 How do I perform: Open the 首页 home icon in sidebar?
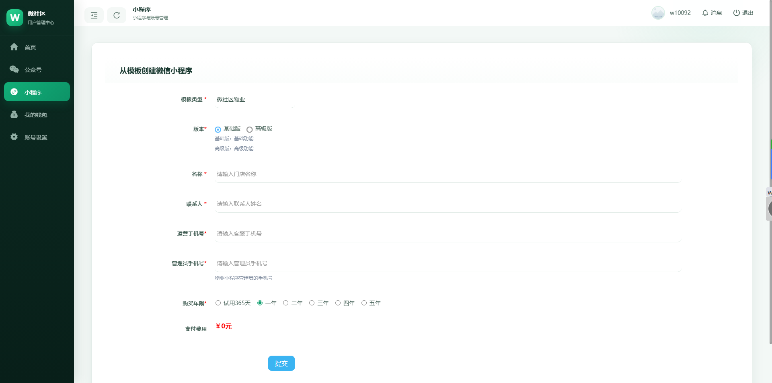(14, 47)
